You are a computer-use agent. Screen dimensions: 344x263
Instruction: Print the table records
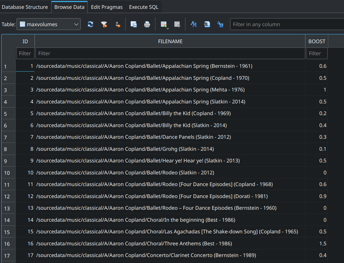pos(147,24)
